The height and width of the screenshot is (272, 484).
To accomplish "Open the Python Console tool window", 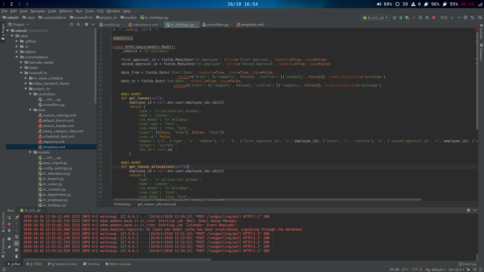I will click(118, 264).
